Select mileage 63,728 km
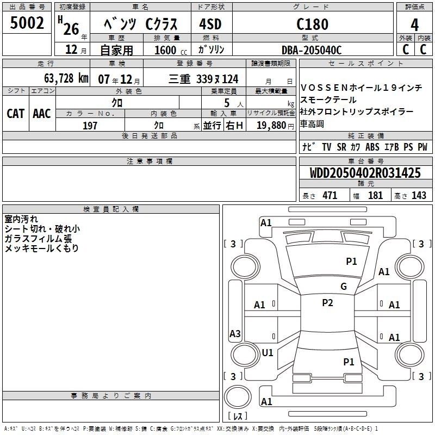The image size is (435, 435). (66, 78)
